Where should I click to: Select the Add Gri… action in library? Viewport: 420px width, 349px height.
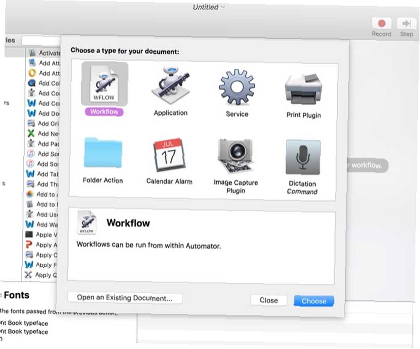tap(43, 123)
